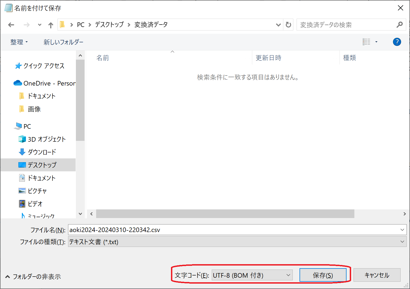Click the 保存 save button
Image resolution: width=410 pixels, height=289 pixels.
coord(323,275)
